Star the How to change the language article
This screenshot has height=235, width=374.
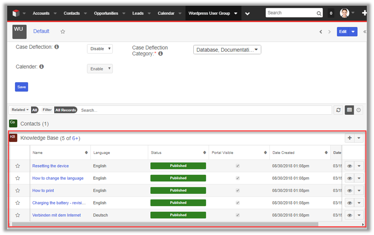18,178
